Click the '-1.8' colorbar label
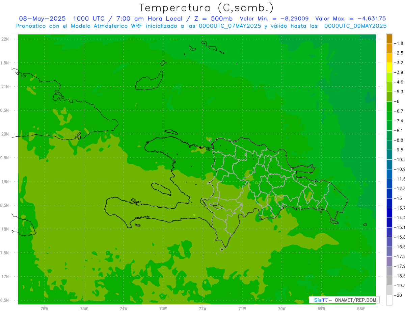Image resolution: width=405 pixels, height=313 pixels. tap(399, 43)
